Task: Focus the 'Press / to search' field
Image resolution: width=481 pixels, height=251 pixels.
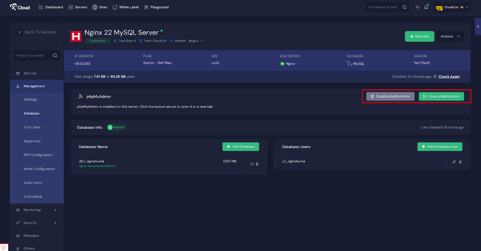Action: click(x=34, y=56)
